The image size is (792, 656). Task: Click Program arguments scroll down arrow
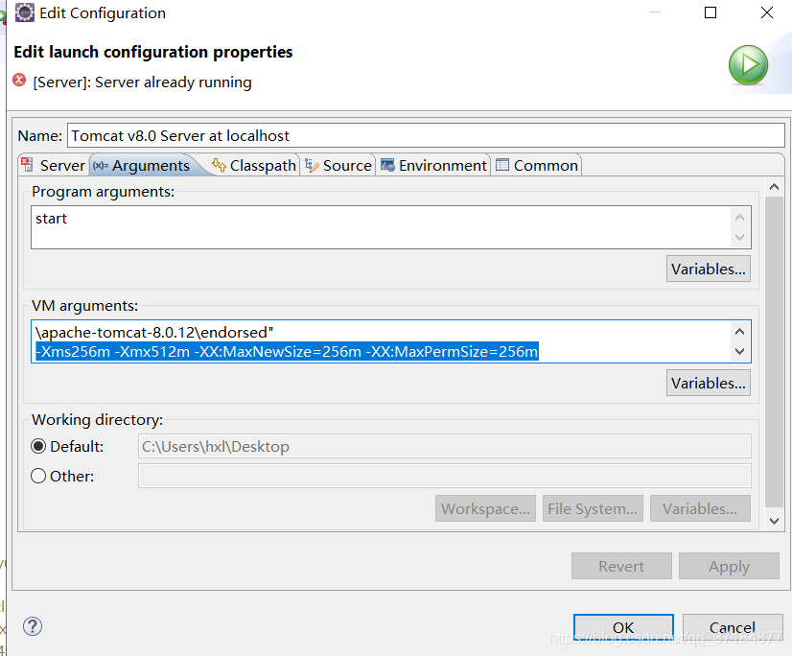pos(740,237)
